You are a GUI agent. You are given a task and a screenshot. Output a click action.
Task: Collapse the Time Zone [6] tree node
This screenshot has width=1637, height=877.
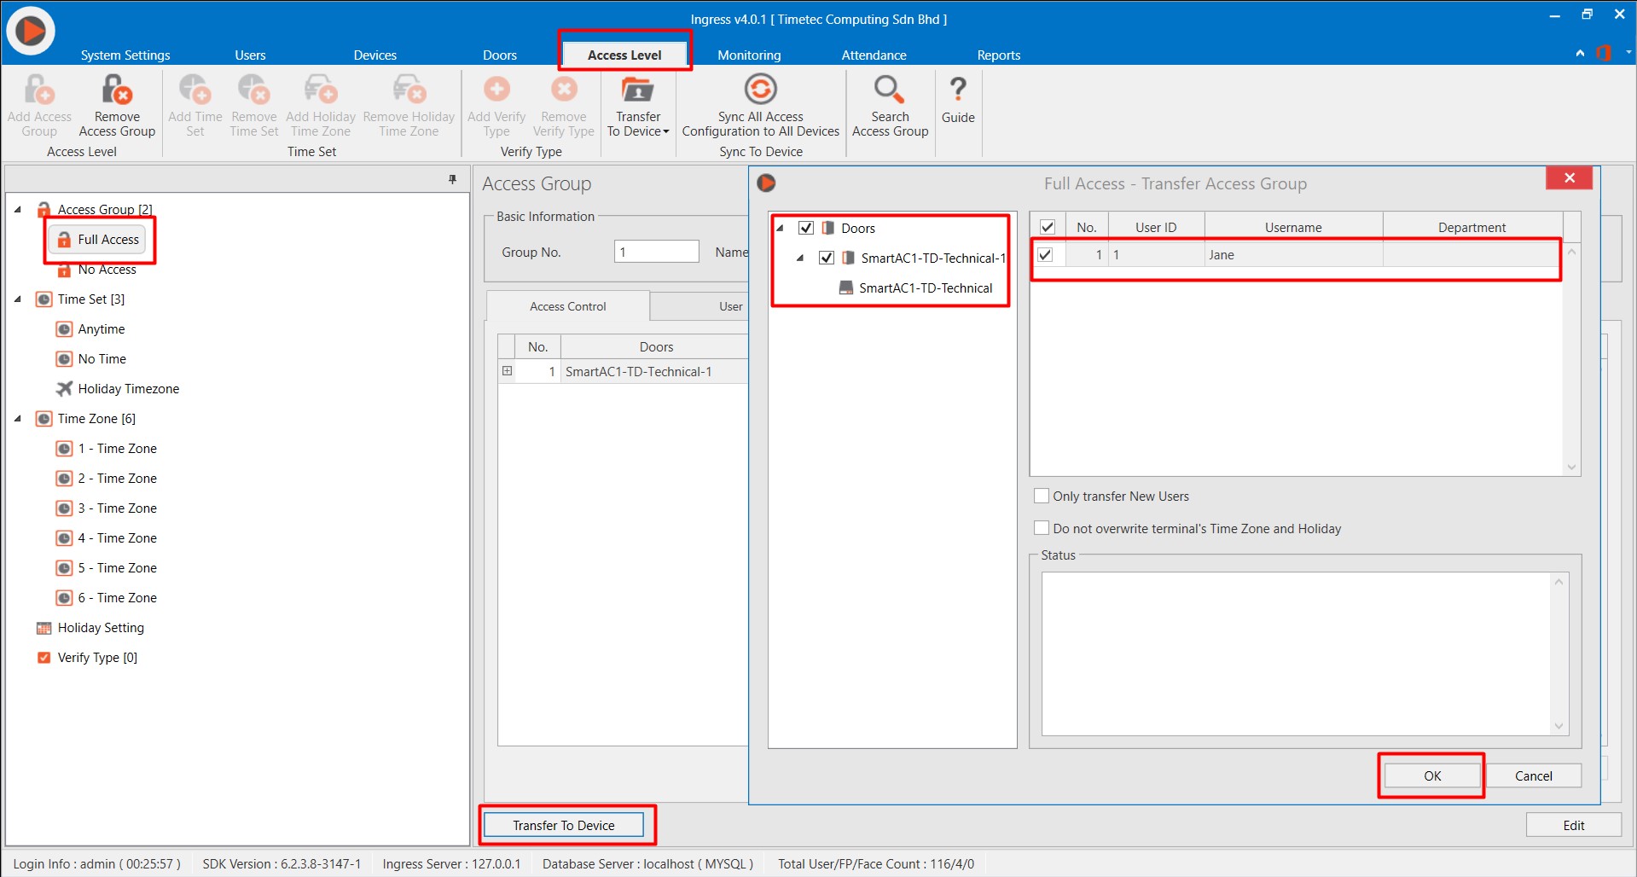18,418
